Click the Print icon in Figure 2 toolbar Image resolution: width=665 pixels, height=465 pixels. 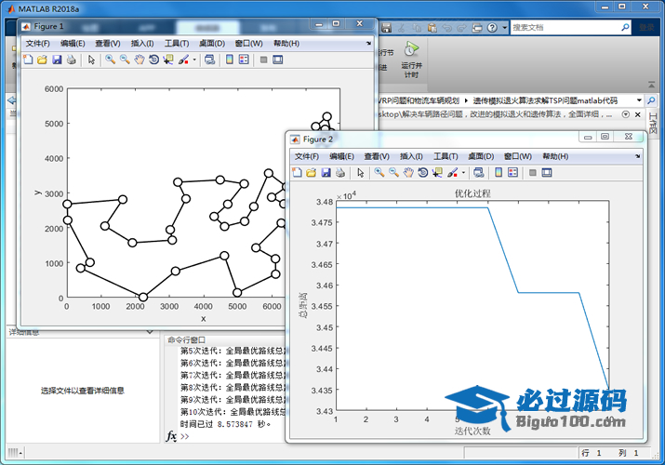click(340, 172)
